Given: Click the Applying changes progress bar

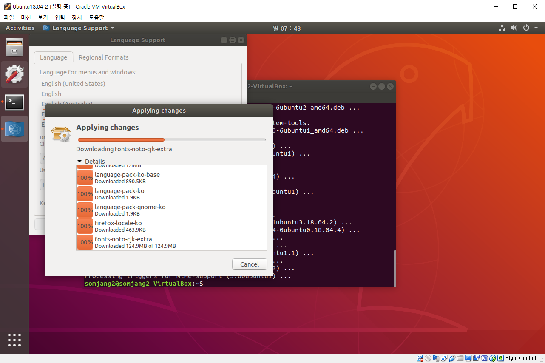Looking at the screenshot, I should pyautogui.click(x=172, y=139).
